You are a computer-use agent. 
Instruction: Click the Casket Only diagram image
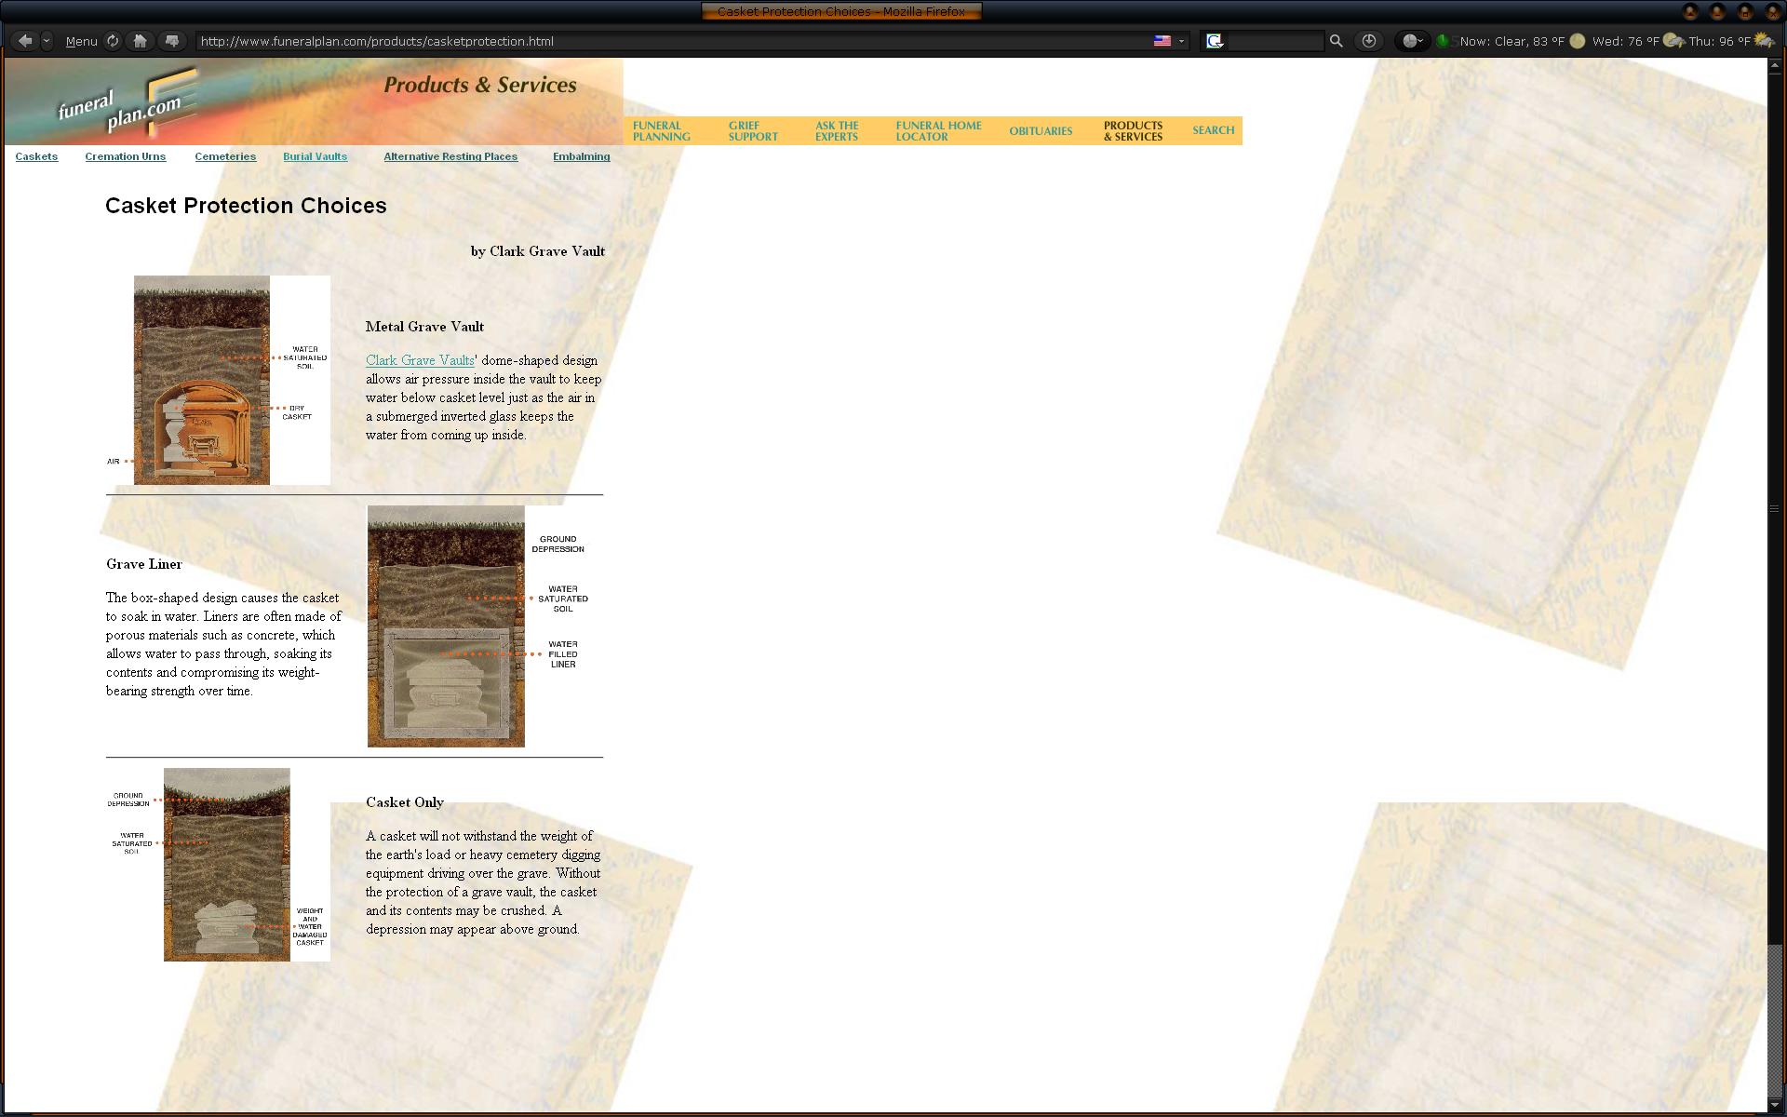tap(219, 865)
